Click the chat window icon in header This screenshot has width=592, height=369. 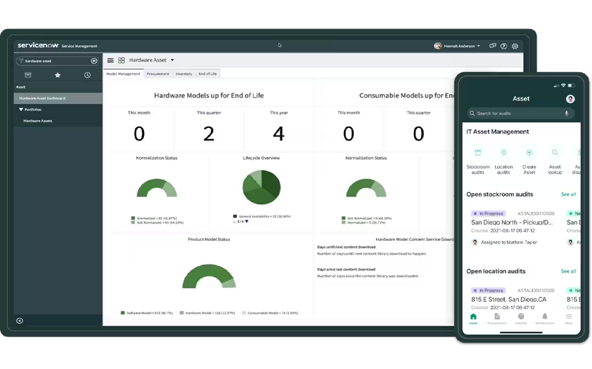click(492, 46)
